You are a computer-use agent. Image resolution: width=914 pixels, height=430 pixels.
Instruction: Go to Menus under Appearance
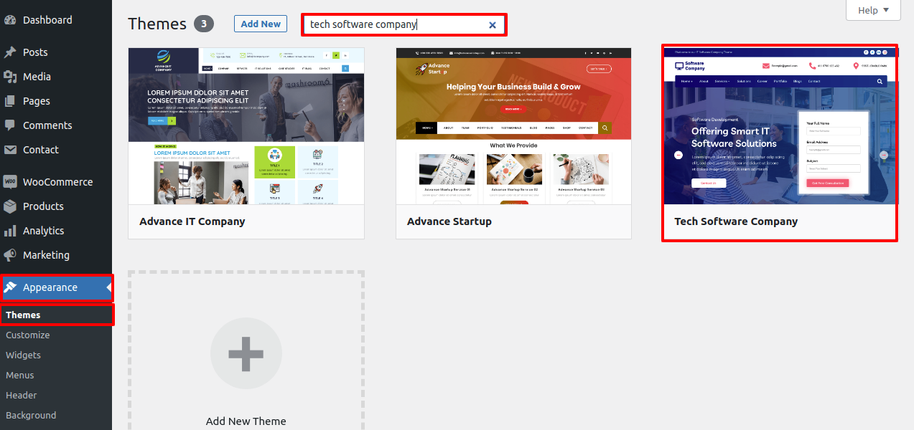coord(20,375)
